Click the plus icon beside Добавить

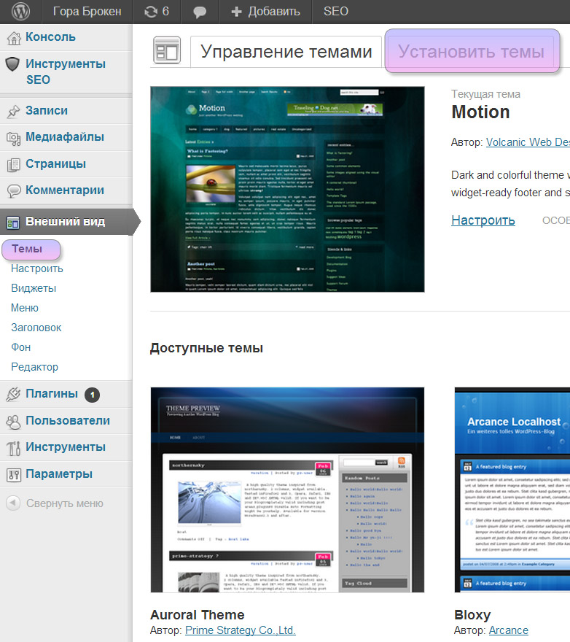(236, 12)
